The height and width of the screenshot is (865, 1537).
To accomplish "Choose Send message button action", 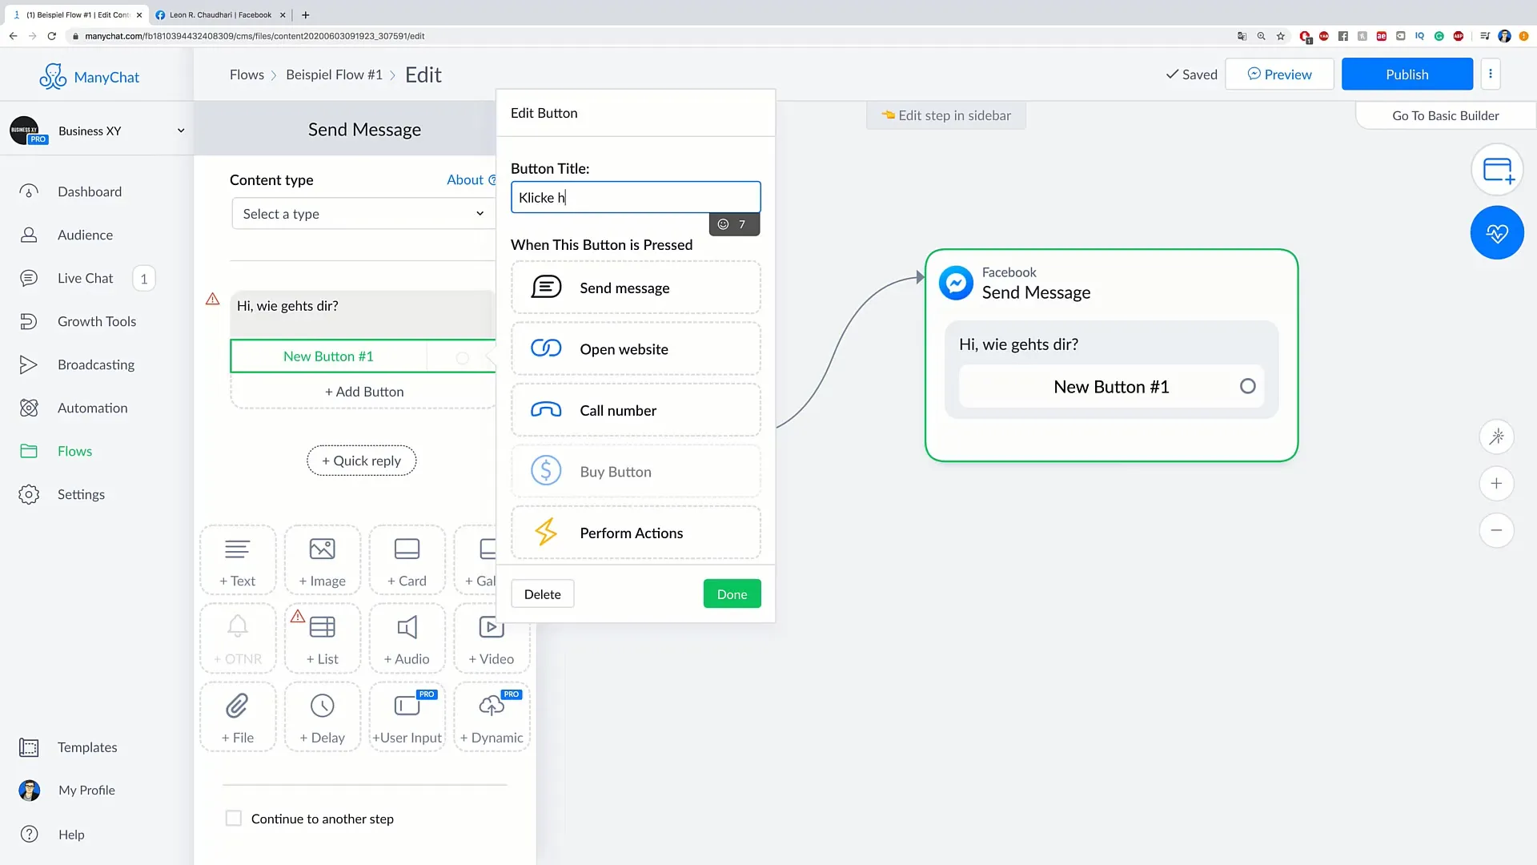I will [636, 288].
